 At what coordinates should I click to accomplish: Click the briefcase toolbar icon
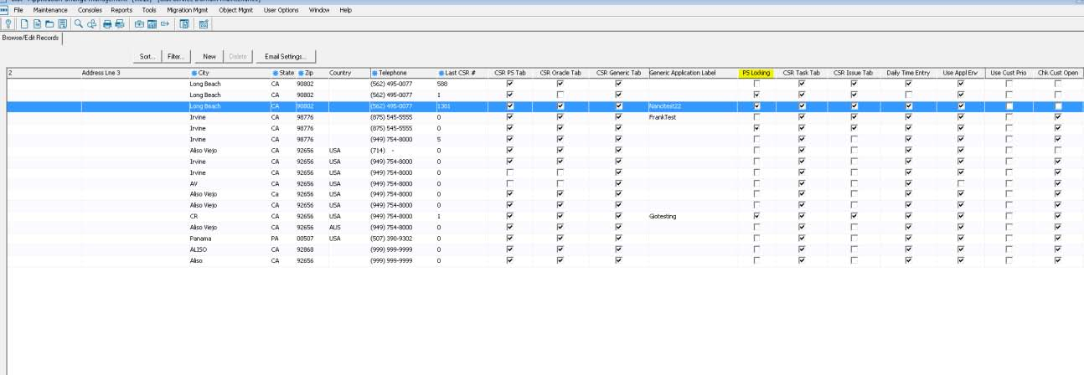139,24
